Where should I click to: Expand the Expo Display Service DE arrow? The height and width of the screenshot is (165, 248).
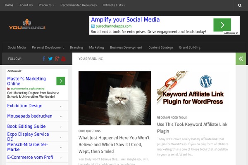(x=61, y=137)
